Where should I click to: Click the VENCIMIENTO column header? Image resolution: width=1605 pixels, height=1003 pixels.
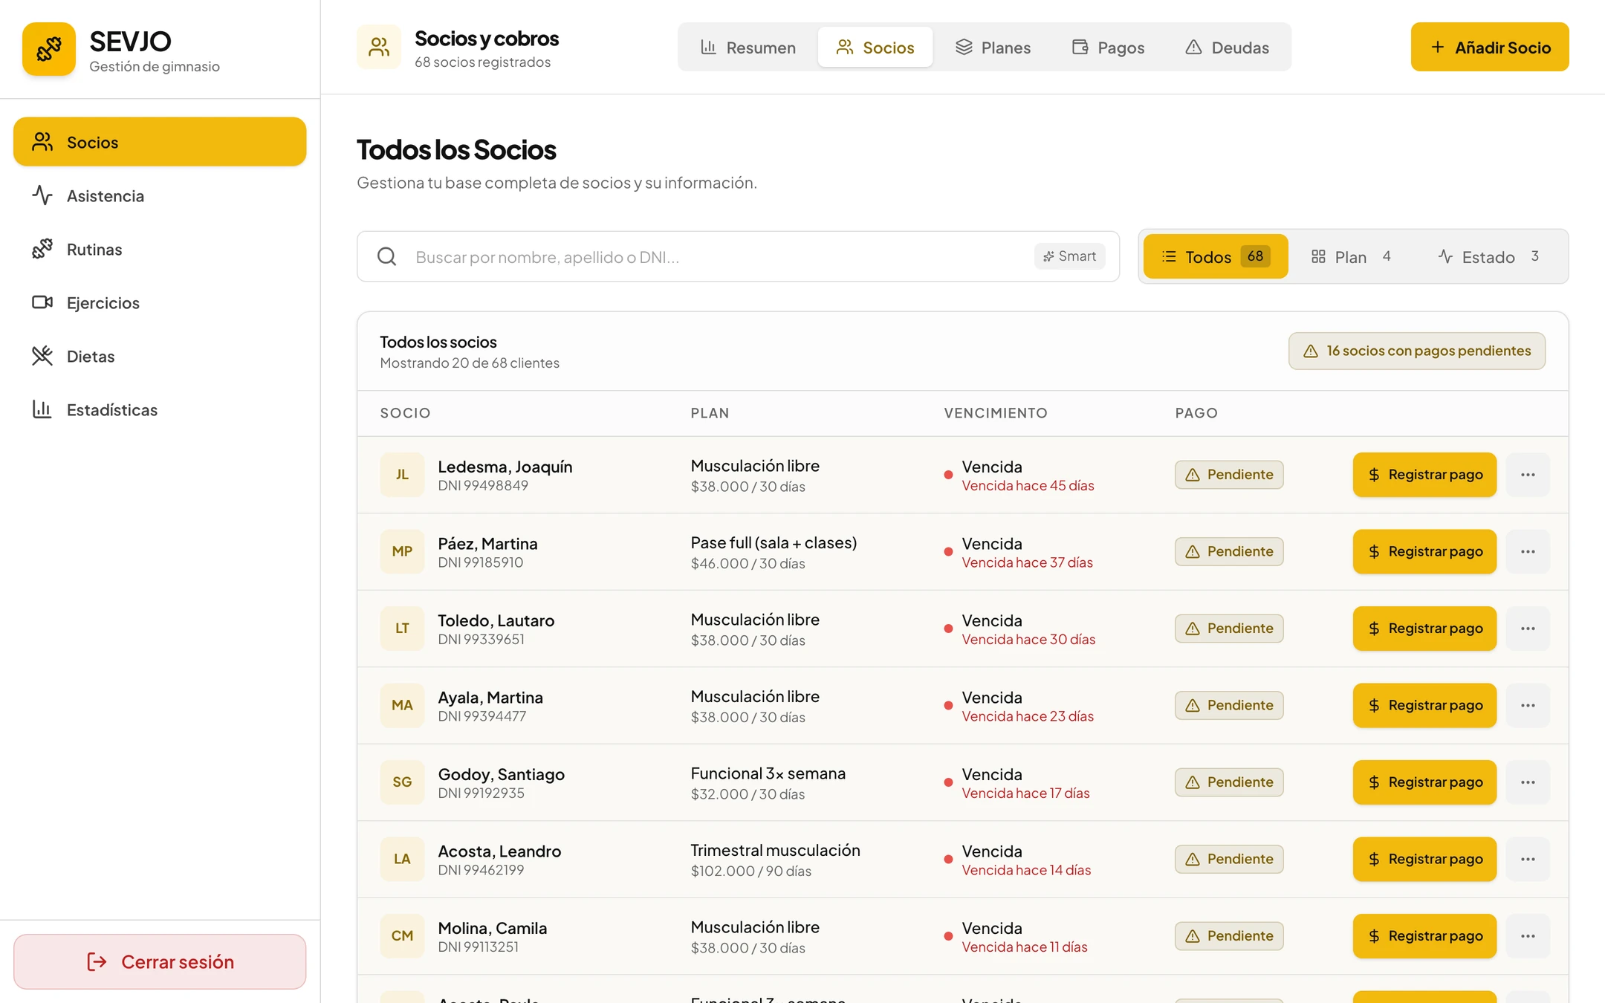[x=996, y=413]
